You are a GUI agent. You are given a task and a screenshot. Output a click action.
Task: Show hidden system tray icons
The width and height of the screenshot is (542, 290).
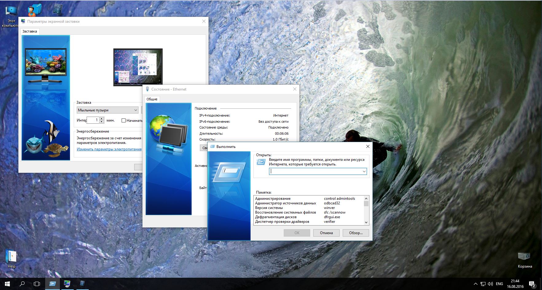pyautogui.click(x=475, y=284)
